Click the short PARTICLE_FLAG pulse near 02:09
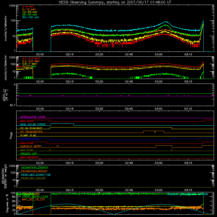217x217 pixels. [58, 146]
